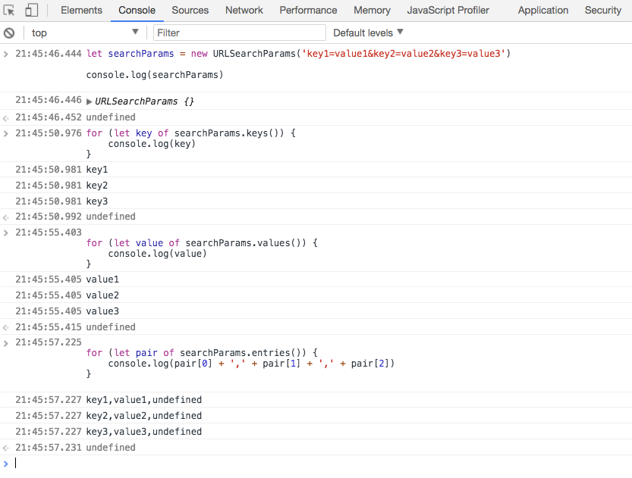632x478 pixels.
Task: Click the 21:45:55.415 undefined result
Action: coord(111,327)
